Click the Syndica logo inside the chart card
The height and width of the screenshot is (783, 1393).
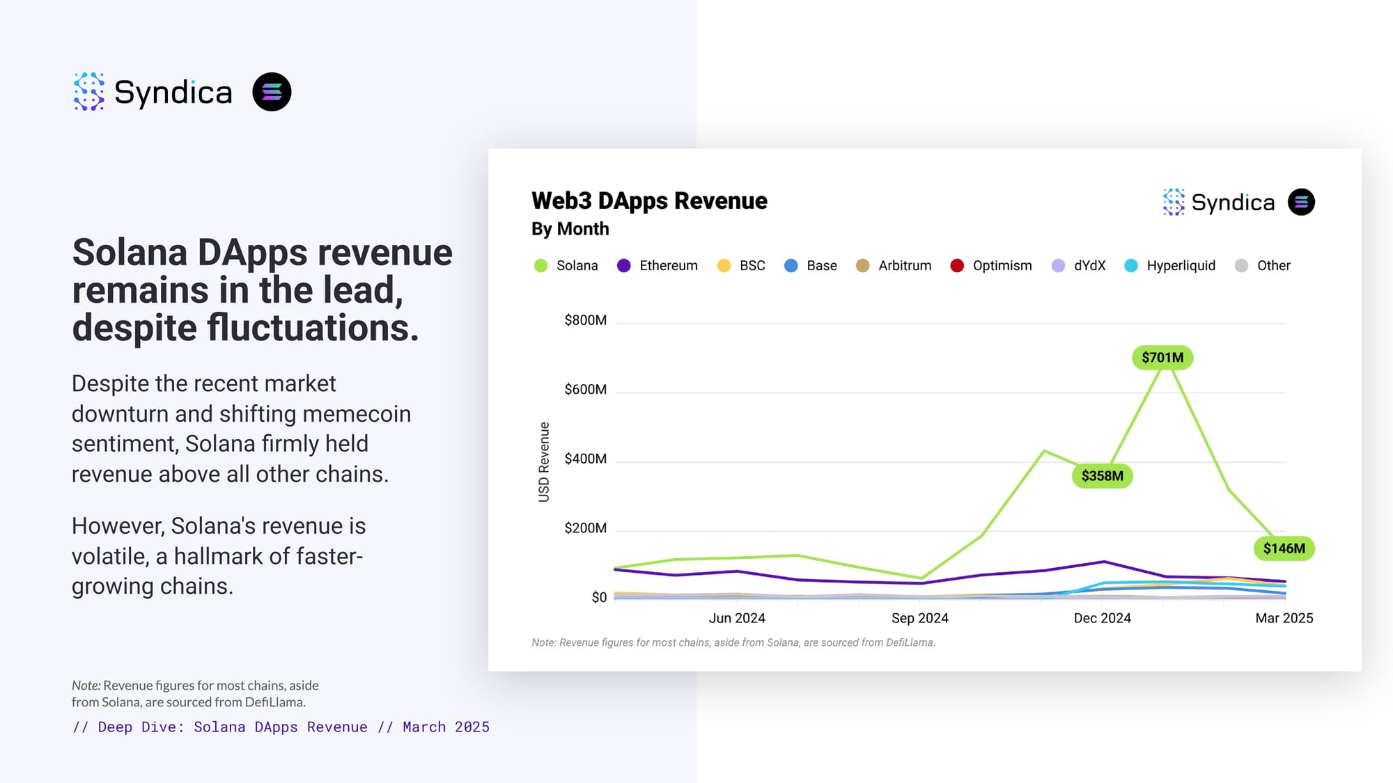1219,202
